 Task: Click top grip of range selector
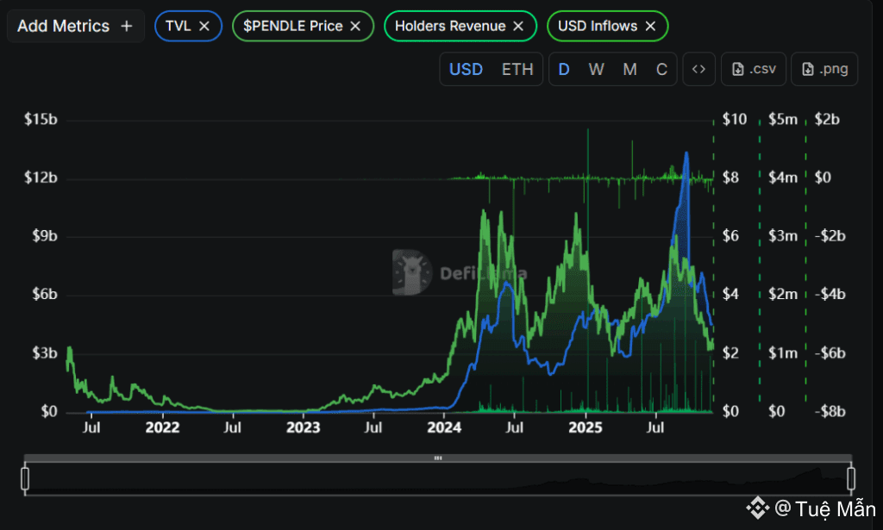(x=438, y=458)
